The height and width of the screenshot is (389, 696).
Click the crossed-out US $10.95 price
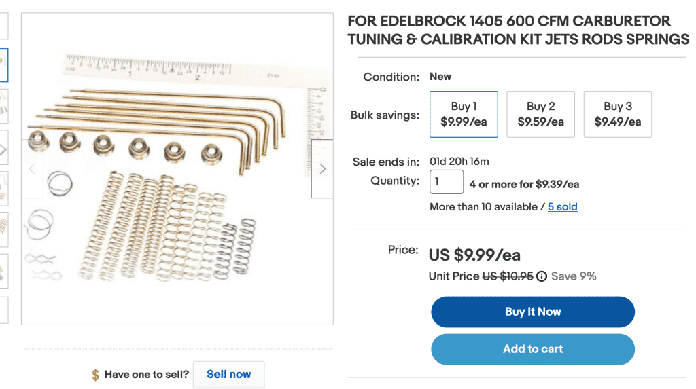[507, 276]
